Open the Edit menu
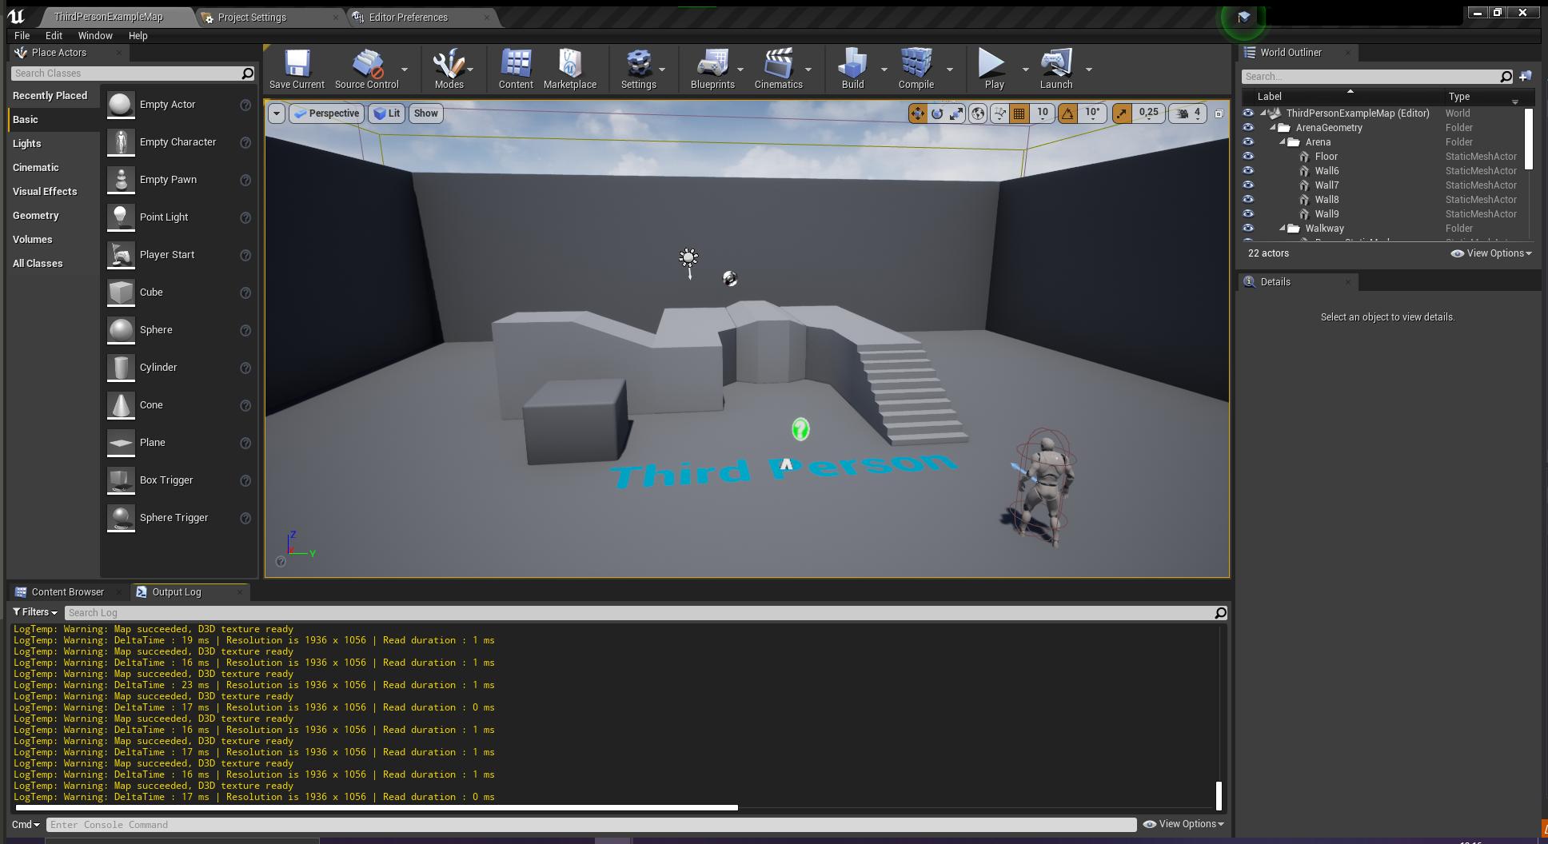This screenshot has width=1548, height=844. pyautogui.click(x=54, y=36)
